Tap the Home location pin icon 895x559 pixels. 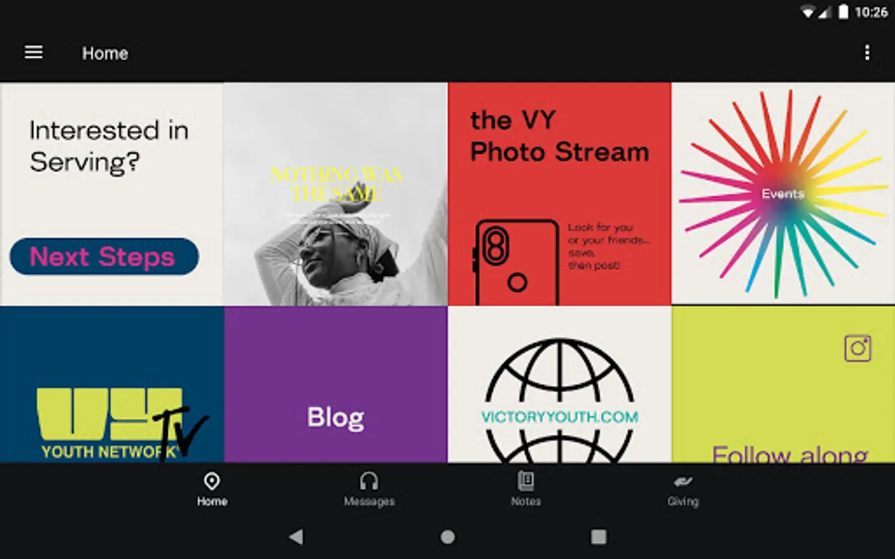pos(212,481)
